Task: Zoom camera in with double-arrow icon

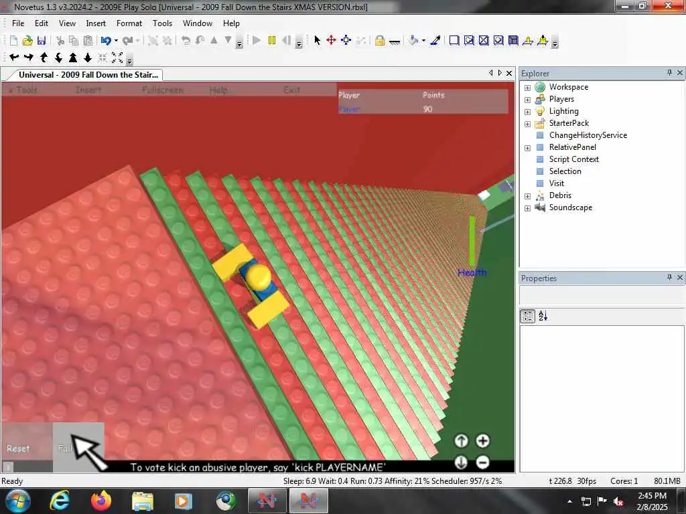Action: tap(73, 58)
